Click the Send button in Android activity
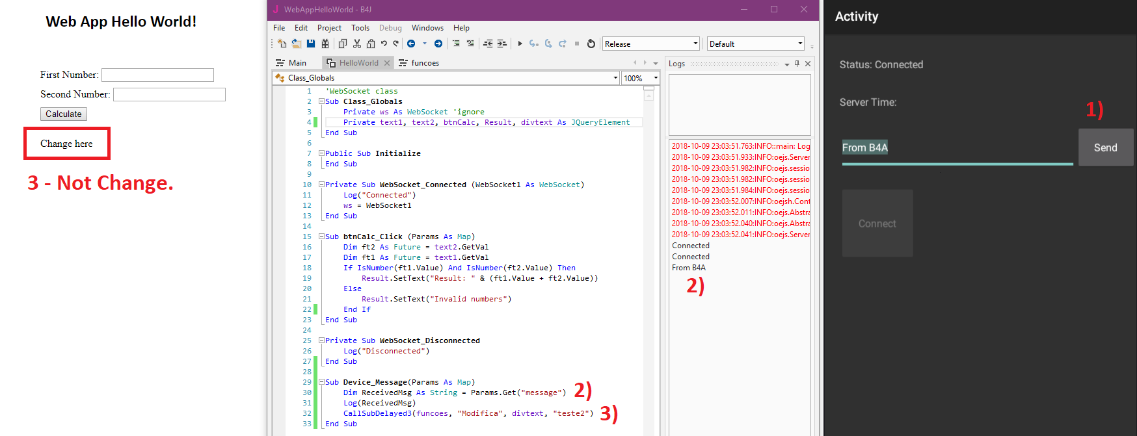 (x=1106, y=147)
